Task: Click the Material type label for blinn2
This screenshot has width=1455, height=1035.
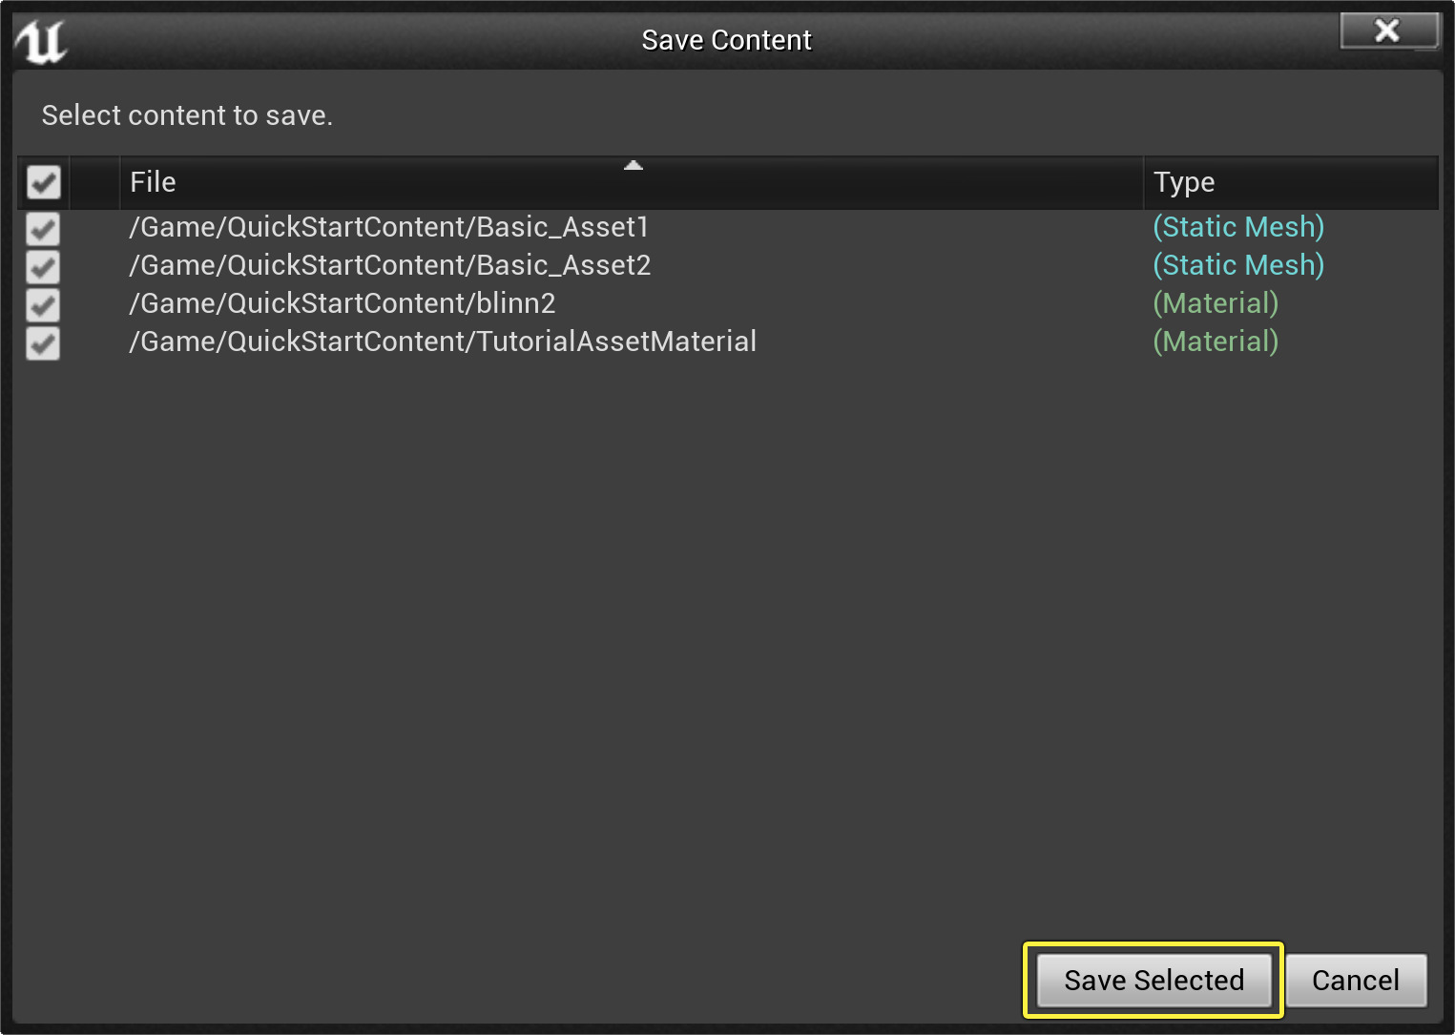Action: pos(1216,303)
